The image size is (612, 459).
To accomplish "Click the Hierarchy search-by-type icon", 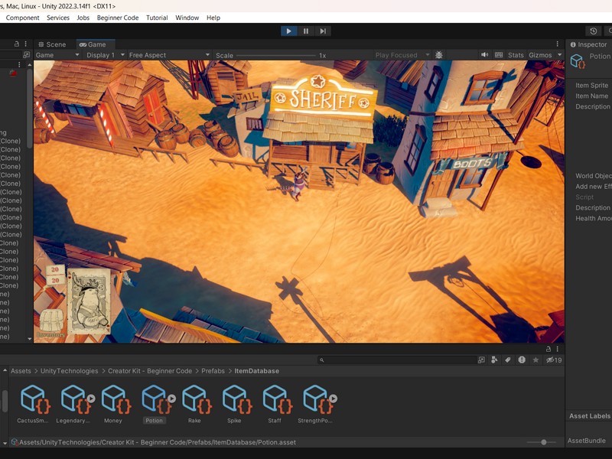I will [x=26, y=55].
